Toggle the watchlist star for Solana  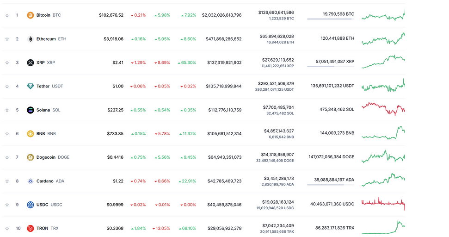coord(7,110)
